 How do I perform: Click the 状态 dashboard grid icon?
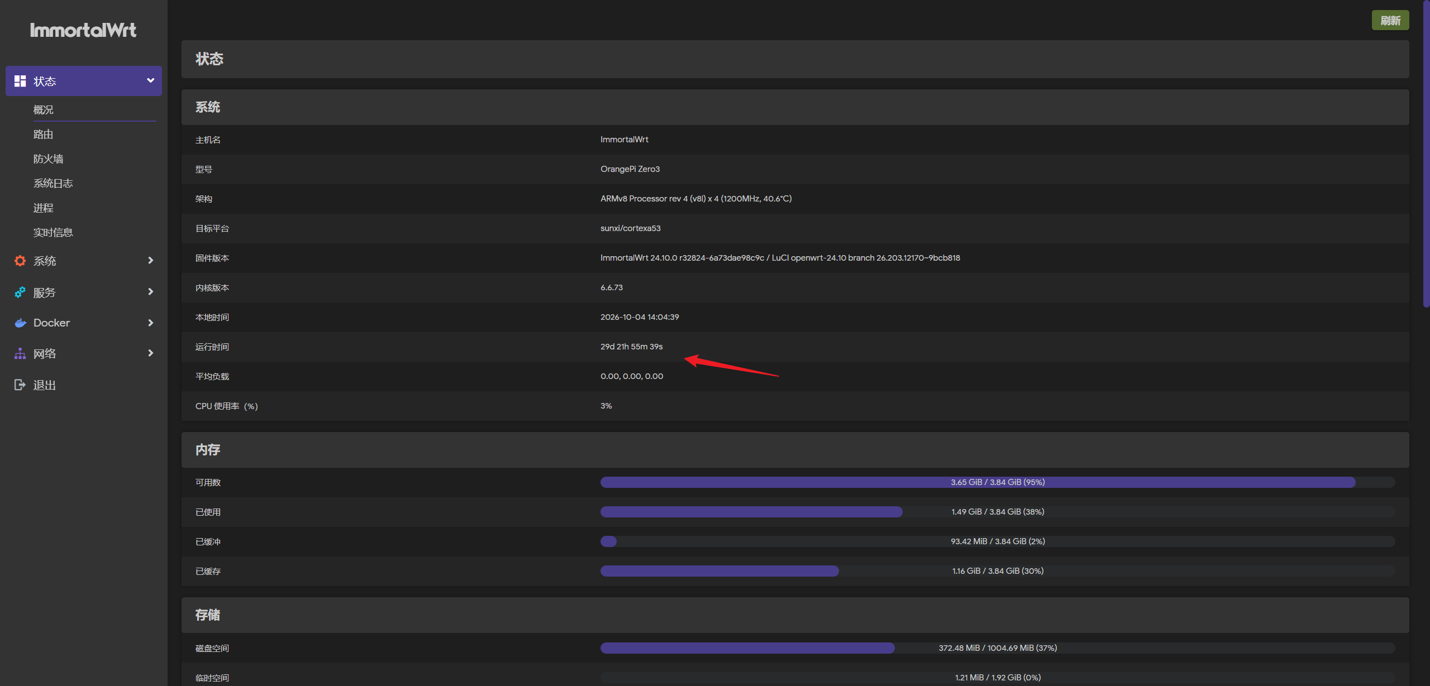click(20, 81)
